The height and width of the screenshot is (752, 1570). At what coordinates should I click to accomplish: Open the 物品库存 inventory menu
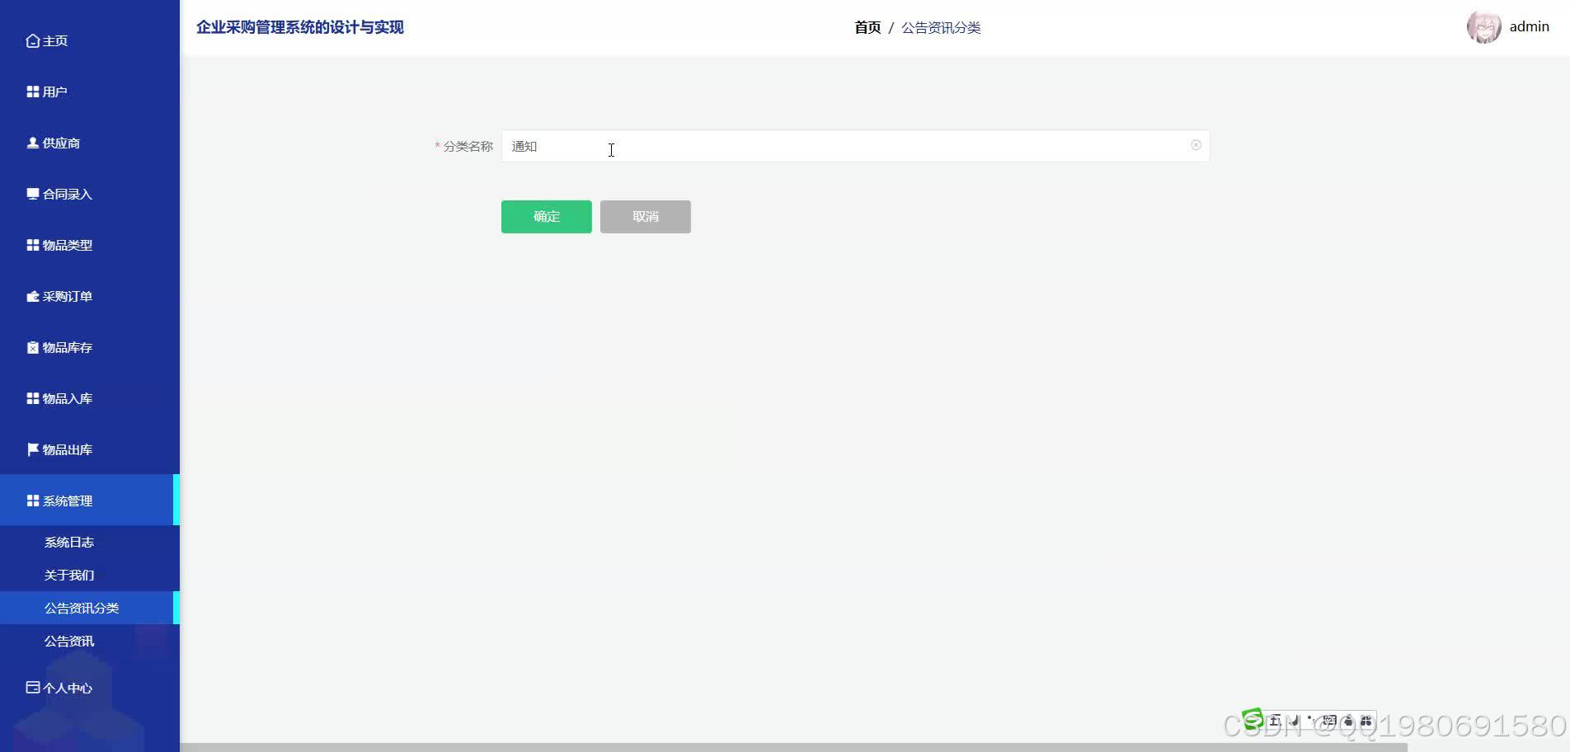[59, 347]
